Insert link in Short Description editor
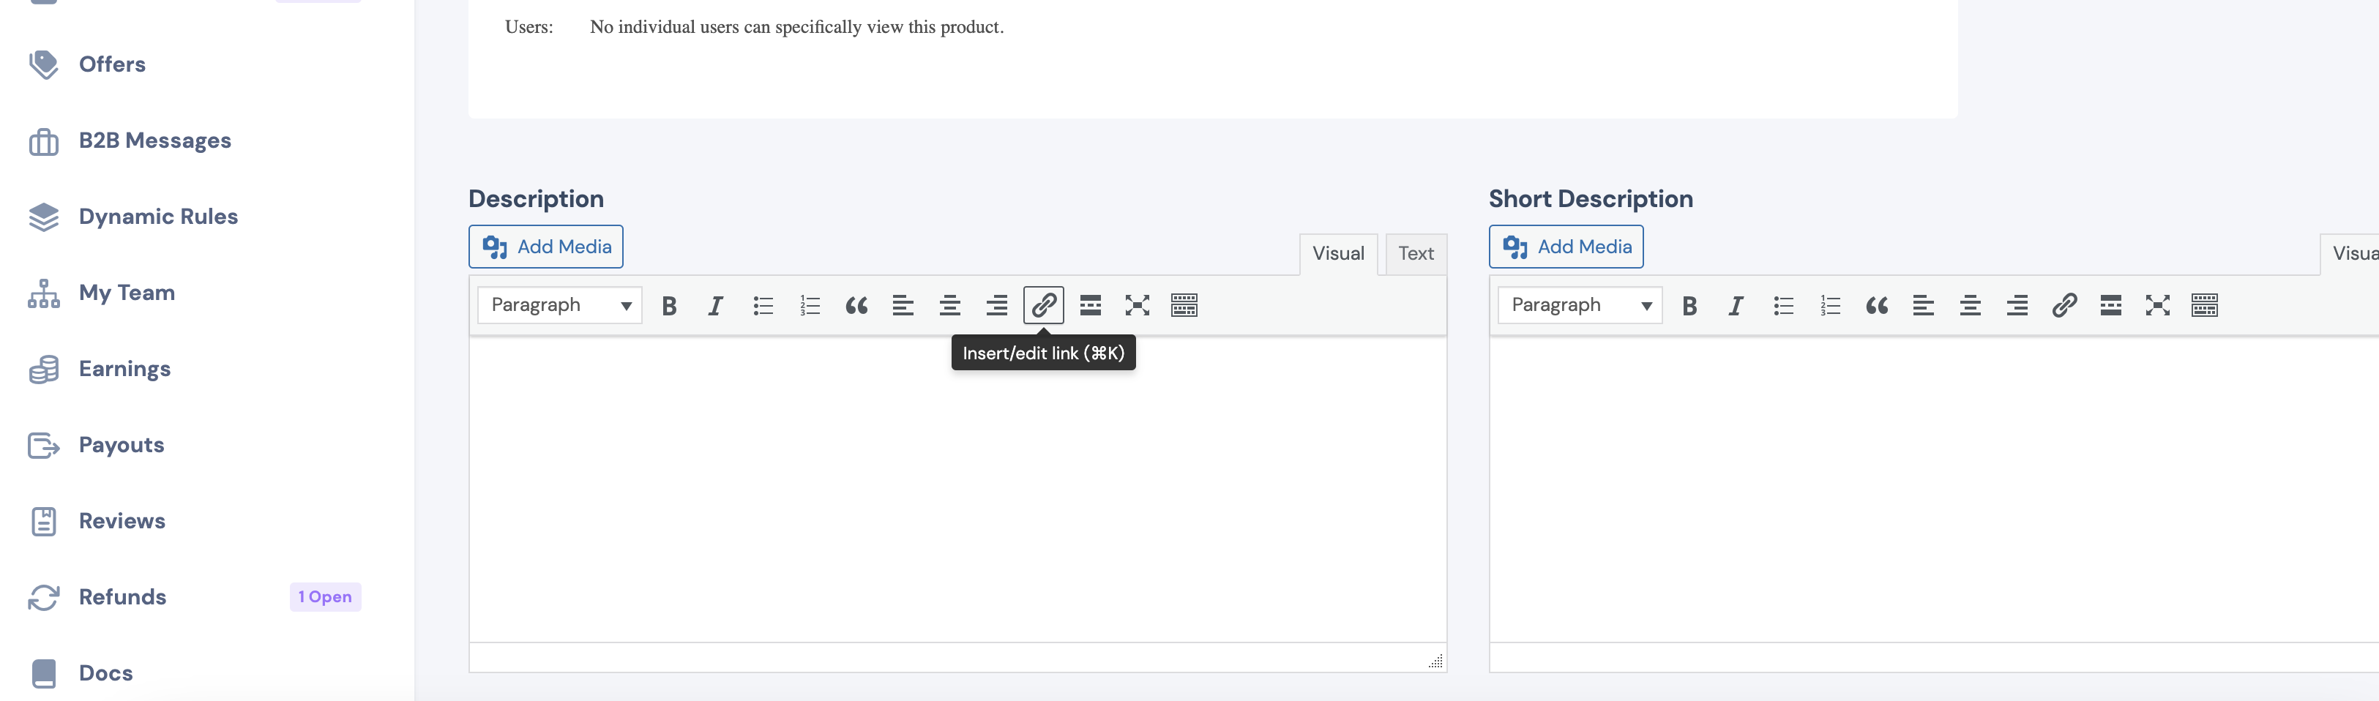Screen dimensions: 2379x701 [2064, 306]
